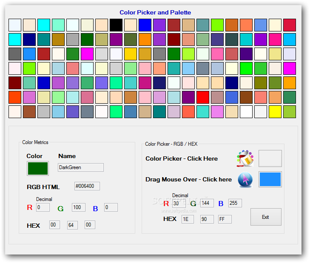Select the indigo swatch in the third row
Screen dimensions: 310x263
pyautogui.click(x=246, y=54)
